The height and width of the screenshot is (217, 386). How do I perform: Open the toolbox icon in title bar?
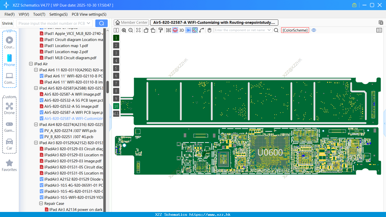[x=354, y=5]
